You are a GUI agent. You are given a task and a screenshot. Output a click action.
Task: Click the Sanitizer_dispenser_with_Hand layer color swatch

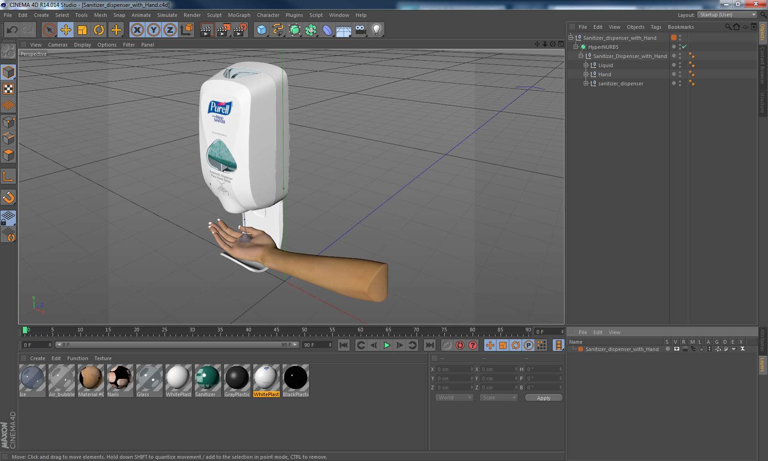[581, 349]
